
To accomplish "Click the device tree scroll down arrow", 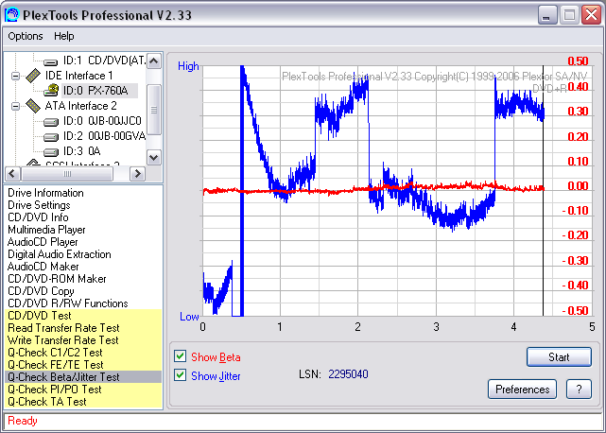I will pyautogui.click(x=154, y=157).
